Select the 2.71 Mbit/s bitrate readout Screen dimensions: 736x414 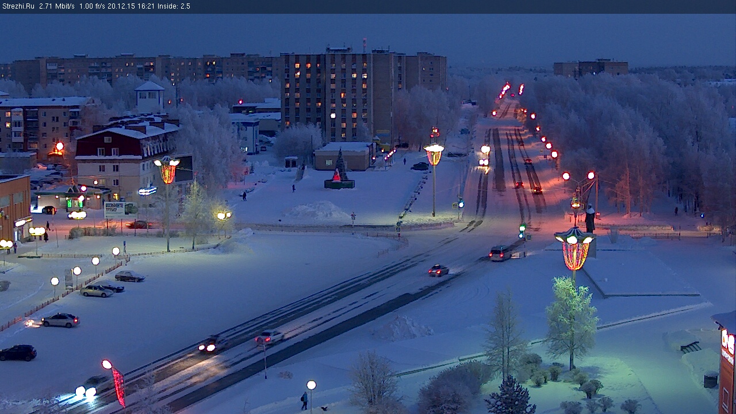click(57, 6)
